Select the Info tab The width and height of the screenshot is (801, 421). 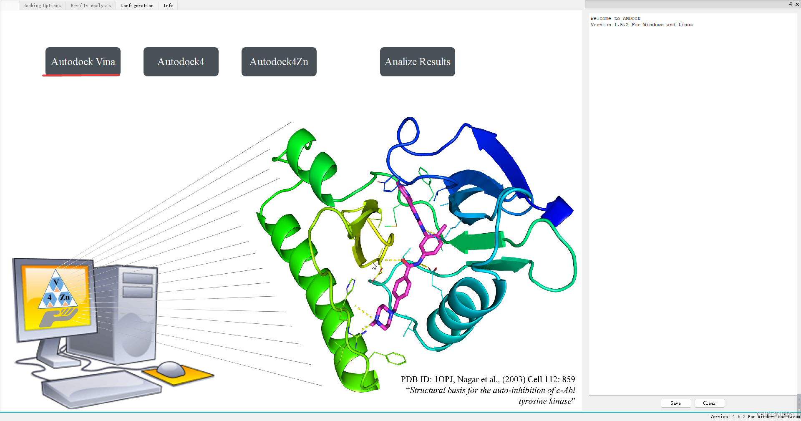[168, 5]
